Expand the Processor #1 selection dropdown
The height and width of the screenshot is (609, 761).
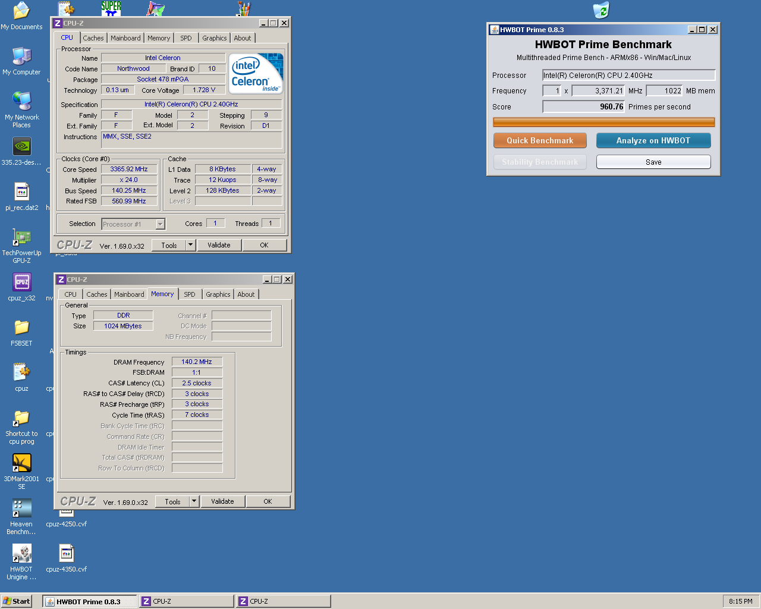click(x=160, y=224)
